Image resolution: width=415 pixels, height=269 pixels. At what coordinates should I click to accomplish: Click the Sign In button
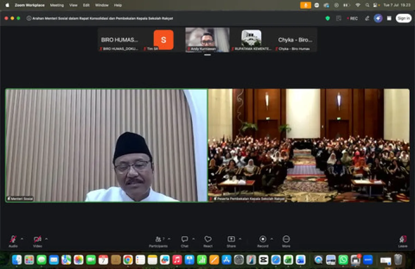(x=404, y=18)
